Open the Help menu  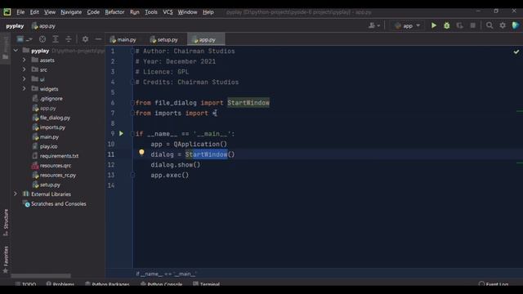click(x=208, y=12)
